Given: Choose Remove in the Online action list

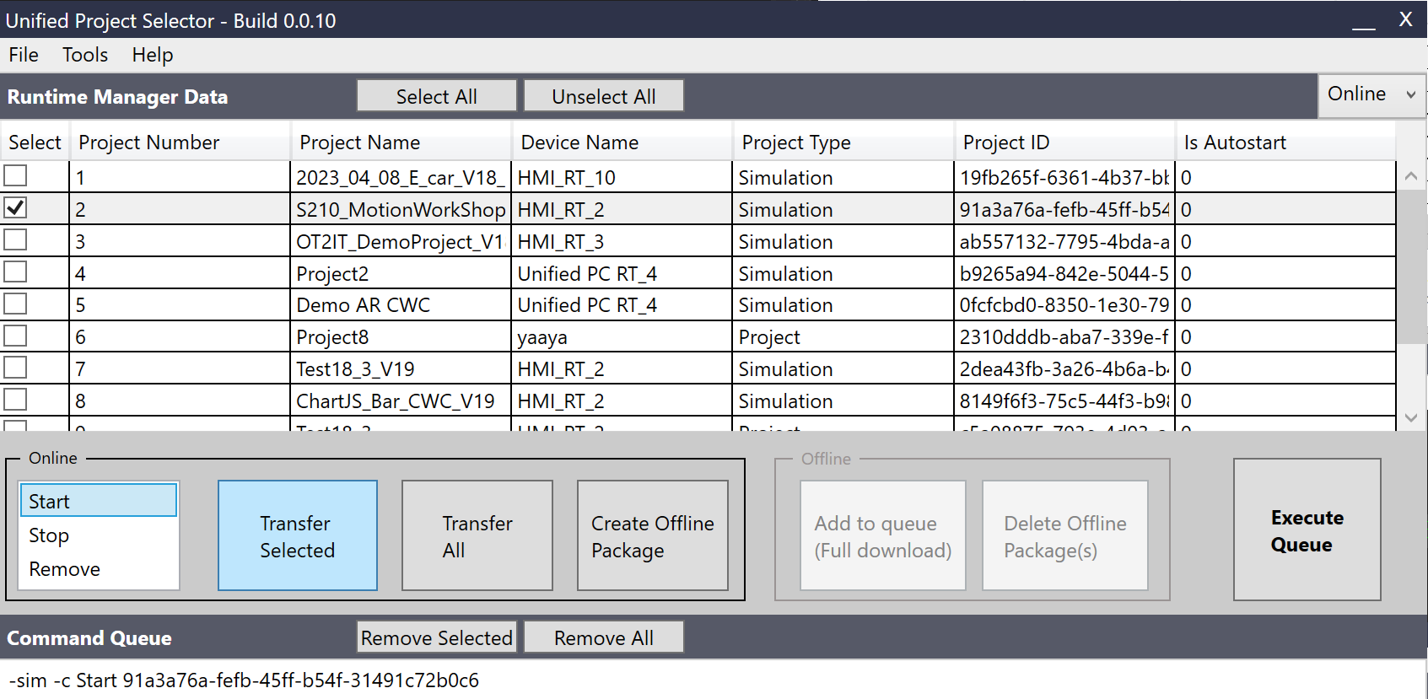Looking at the screenshot, I should click(99, 568).
